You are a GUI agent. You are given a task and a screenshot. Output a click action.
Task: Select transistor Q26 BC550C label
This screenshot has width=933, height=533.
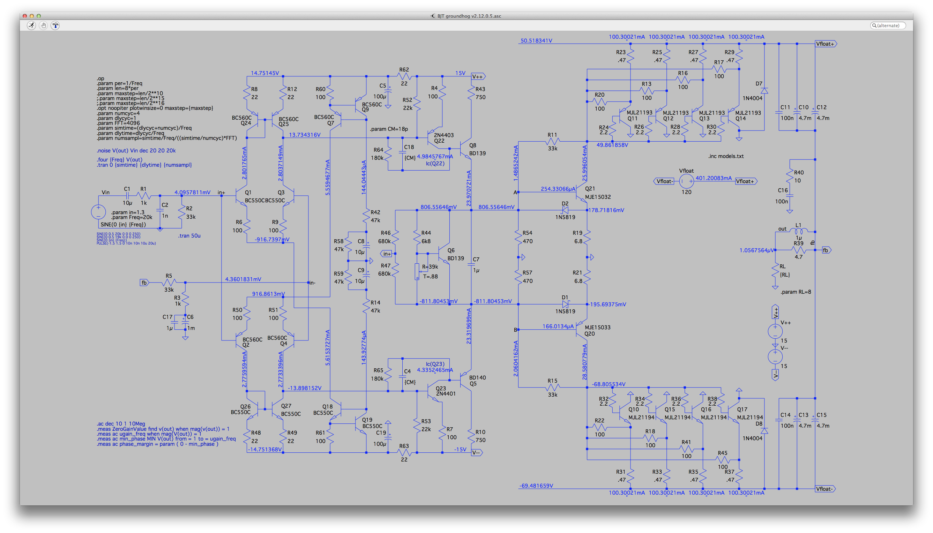tap(240, 409)
